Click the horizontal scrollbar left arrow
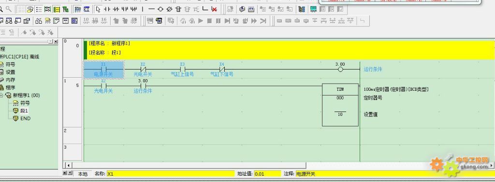Viewport: 495px width, 182px height. 68,165
